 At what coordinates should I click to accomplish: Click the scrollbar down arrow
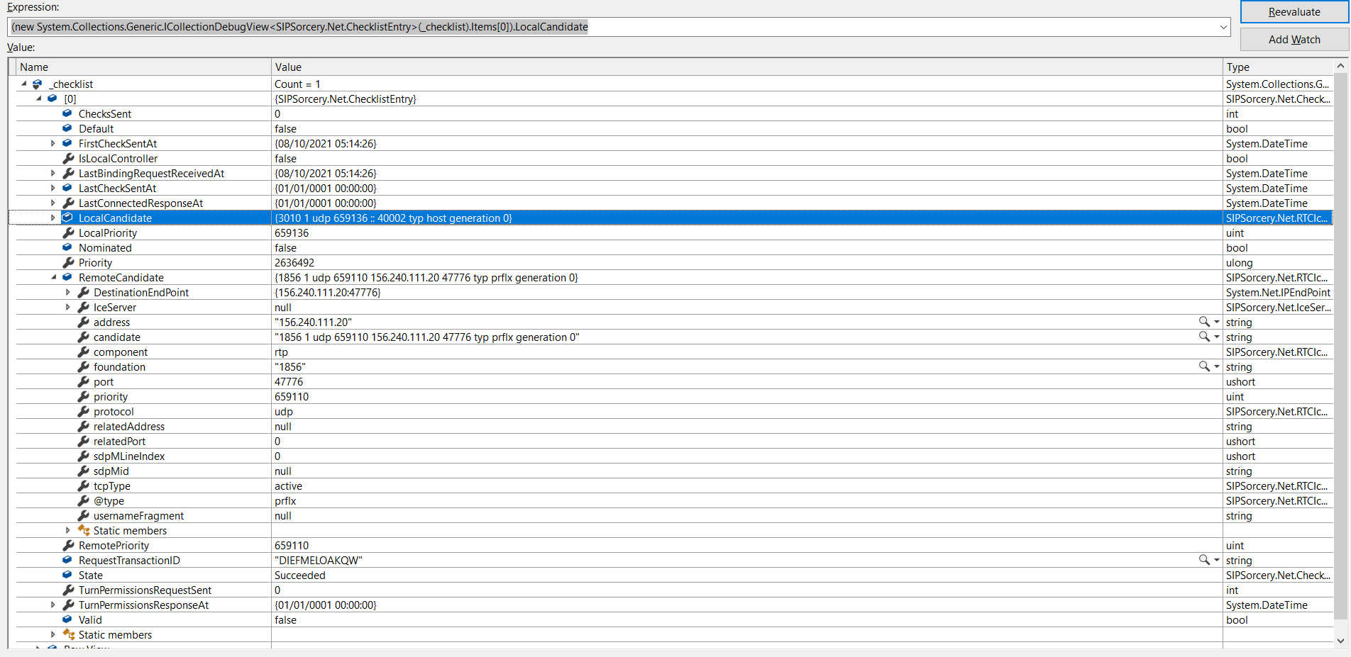pos(1340,640)
